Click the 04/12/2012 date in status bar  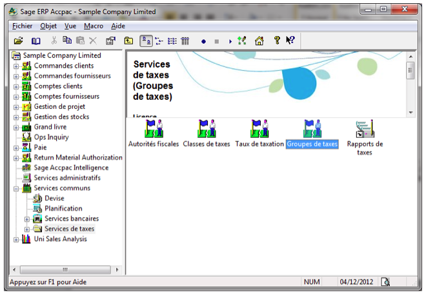pos(356,282)
